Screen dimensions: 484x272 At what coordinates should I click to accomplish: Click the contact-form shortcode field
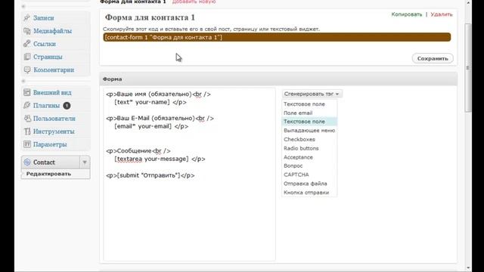point(277,37)
